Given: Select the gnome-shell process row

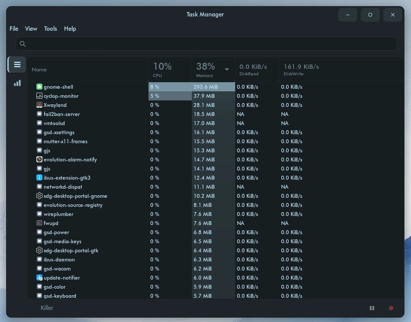Looking at the screenshot, I should tap(215, 87).
